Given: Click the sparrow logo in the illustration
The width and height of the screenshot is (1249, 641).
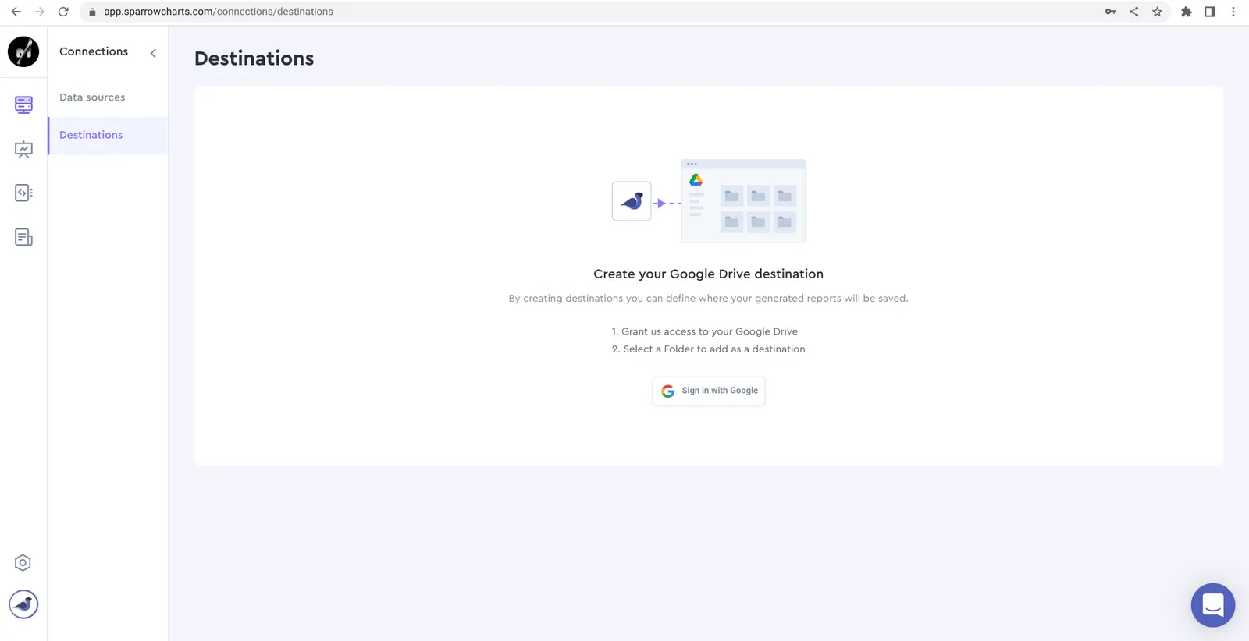Looking at the screenshot, I should (632, 201).
